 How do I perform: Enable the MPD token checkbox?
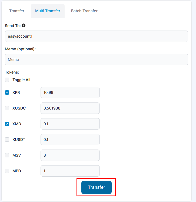point(7,171)
